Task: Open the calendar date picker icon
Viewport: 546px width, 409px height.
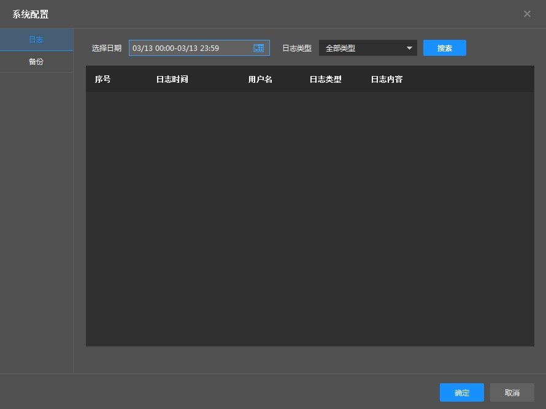Action: point(258,48)
